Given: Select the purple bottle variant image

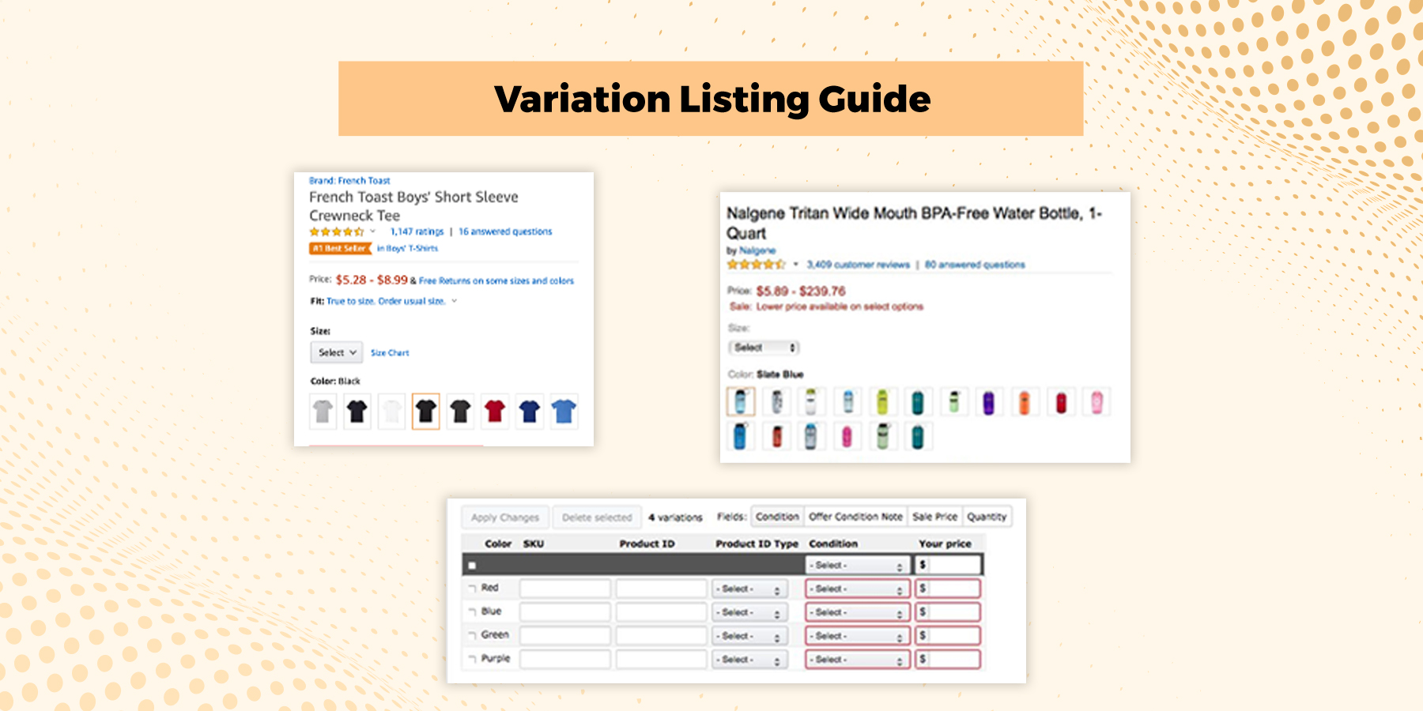Looking at the screenshot, I should 989,401.
